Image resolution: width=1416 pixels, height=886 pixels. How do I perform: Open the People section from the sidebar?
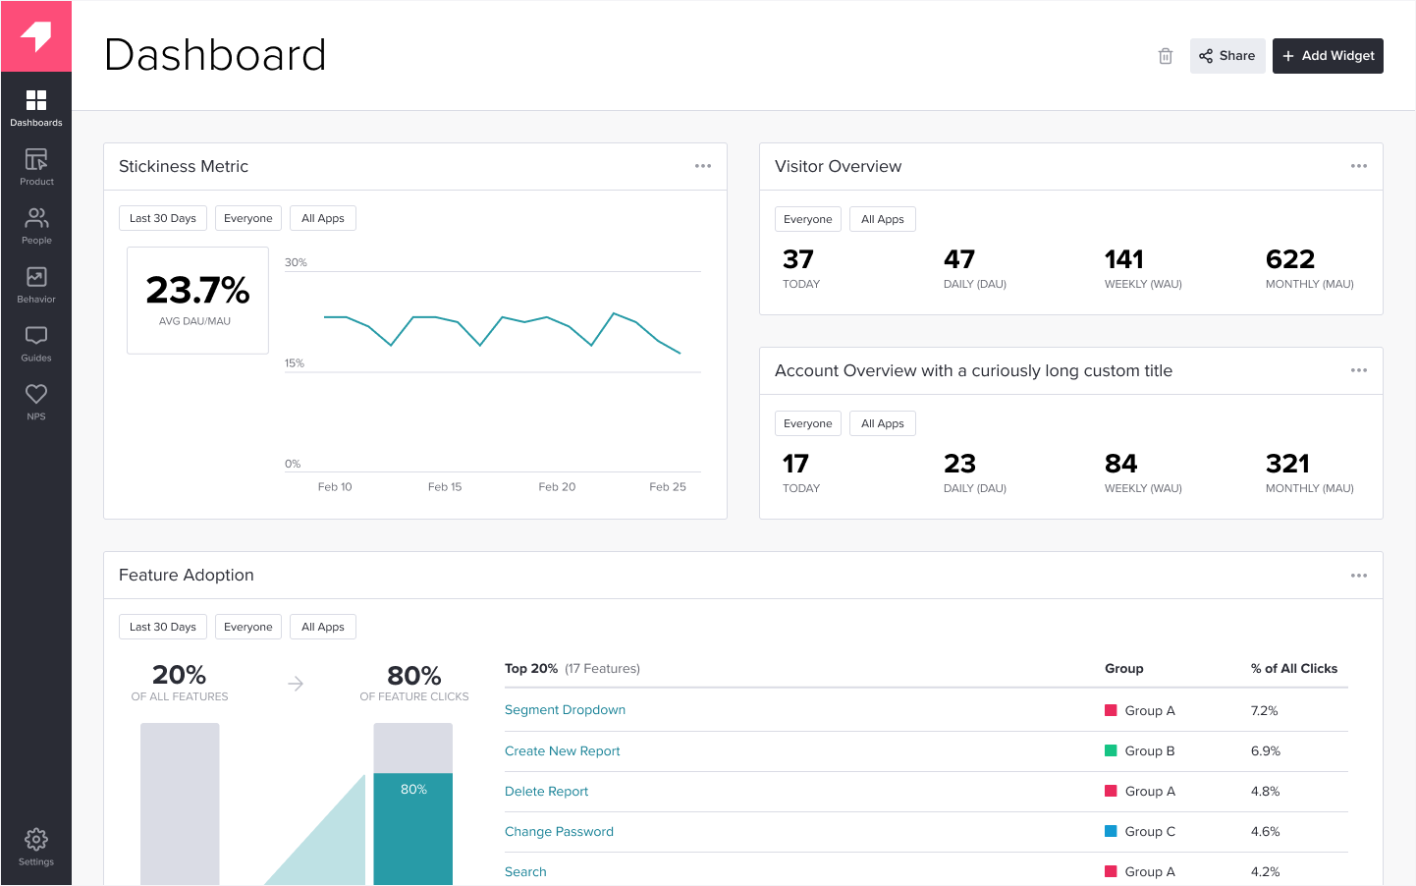point(36,224)
